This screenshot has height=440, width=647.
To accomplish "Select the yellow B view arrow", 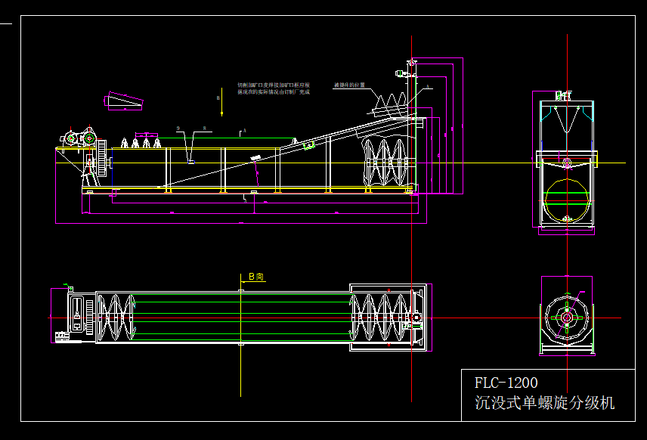I will 222,101.
